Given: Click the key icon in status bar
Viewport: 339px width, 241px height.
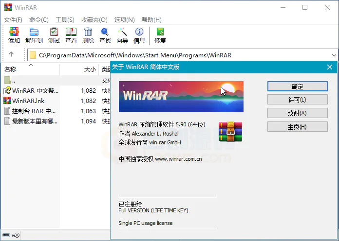Looking at the screenshot, I should 16,235.
